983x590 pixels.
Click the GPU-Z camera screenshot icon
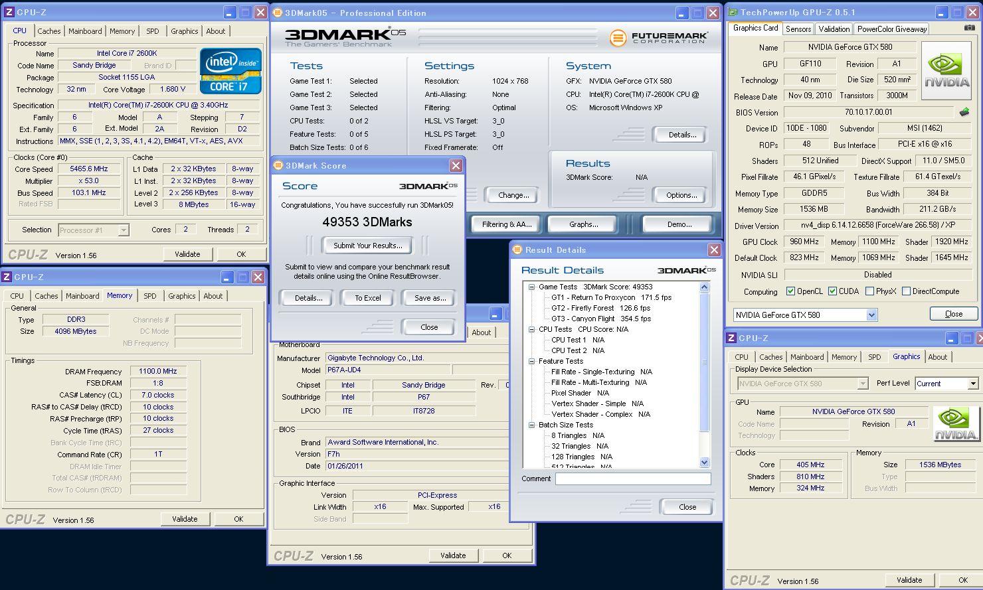click(970, 28)
